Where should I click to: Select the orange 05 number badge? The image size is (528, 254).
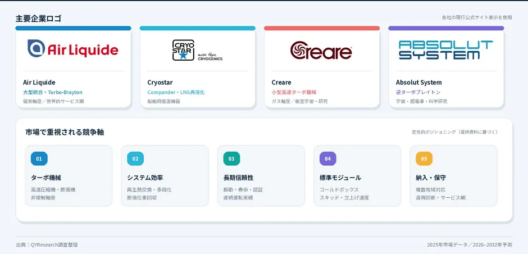(424, 158)
